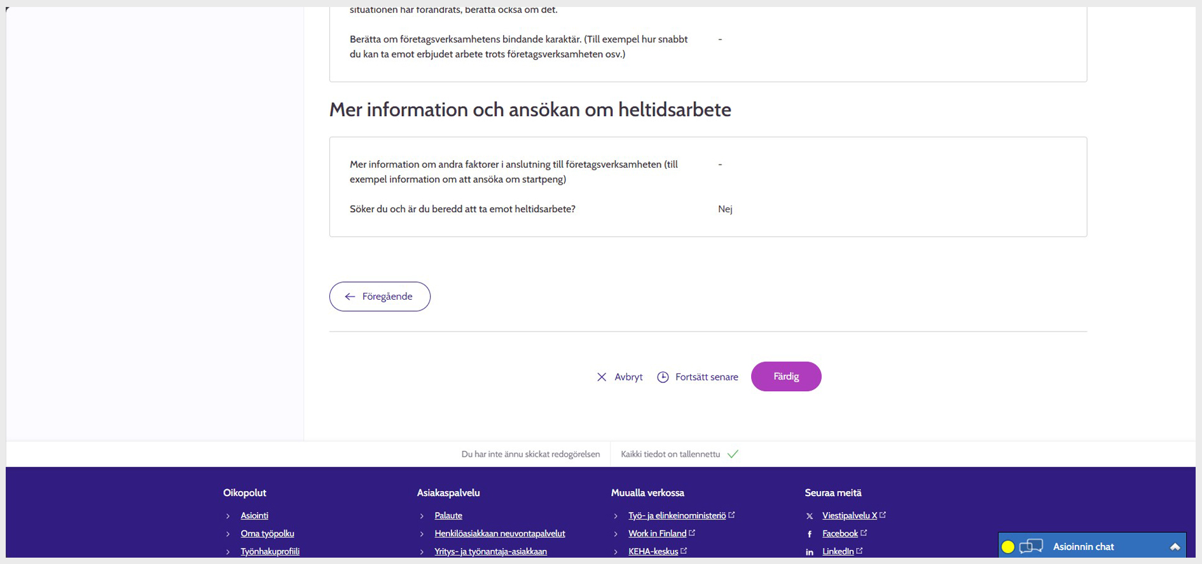Click the chevron before Yritys- ja työnantaja-asiakkaan
The width and height of the screenshot is (1202, 564).
[422, 552]
